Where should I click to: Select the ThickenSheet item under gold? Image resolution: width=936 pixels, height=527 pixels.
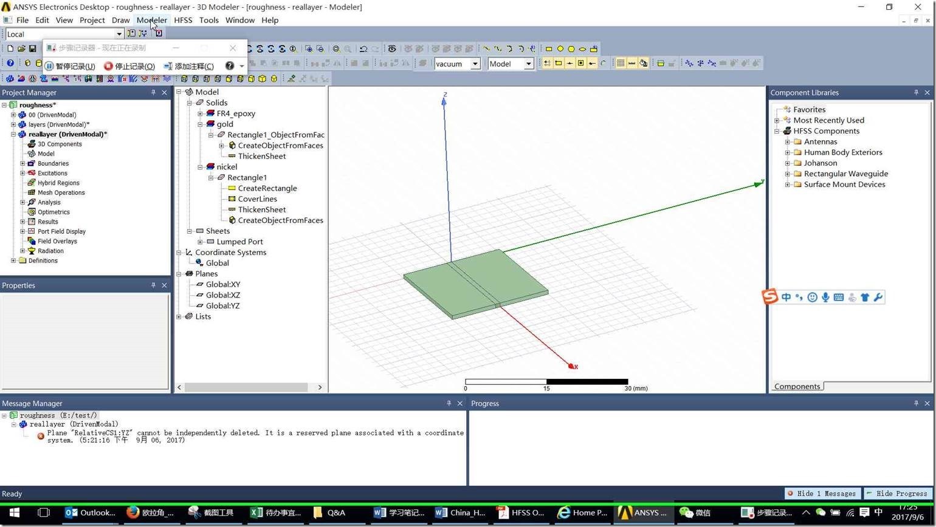point(262,156)
